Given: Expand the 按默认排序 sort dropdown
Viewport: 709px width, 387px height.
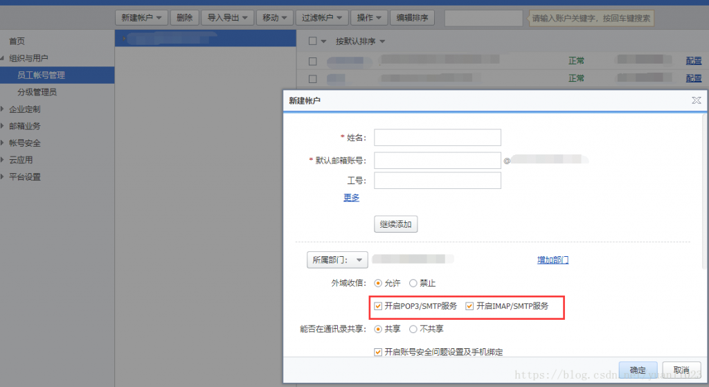Looking at the screenshot, I should point(360,42).
